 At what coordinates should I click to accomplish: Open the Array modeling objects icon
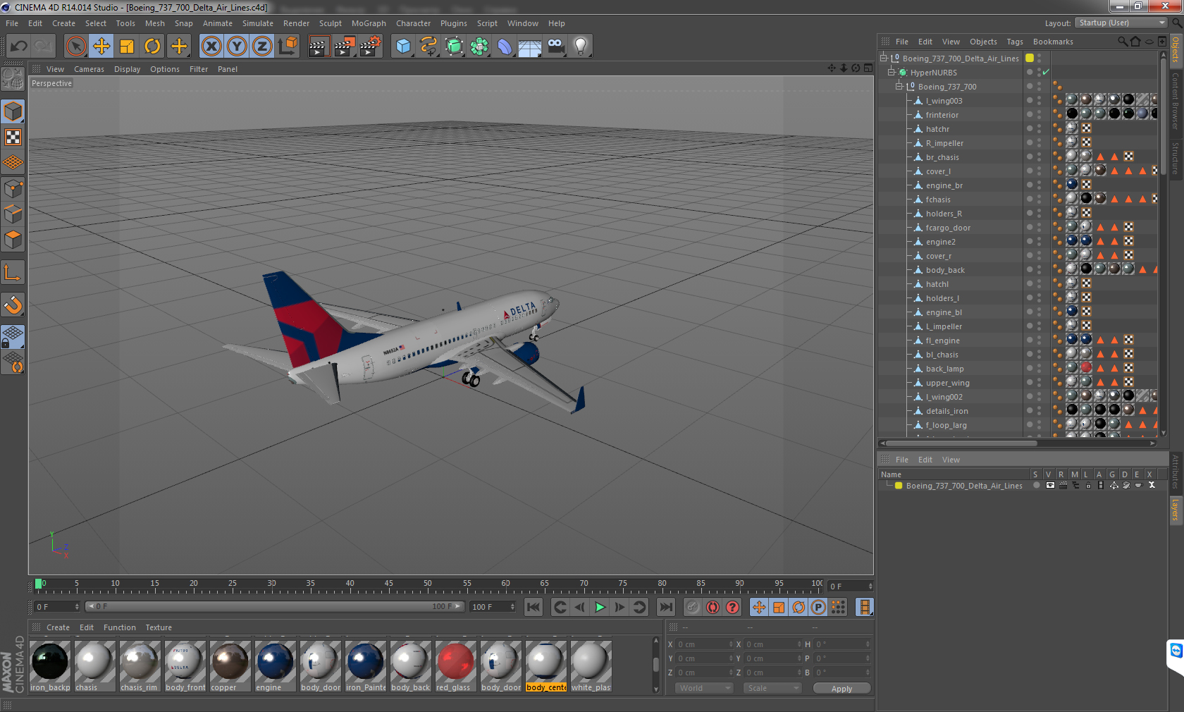point(479,47)
